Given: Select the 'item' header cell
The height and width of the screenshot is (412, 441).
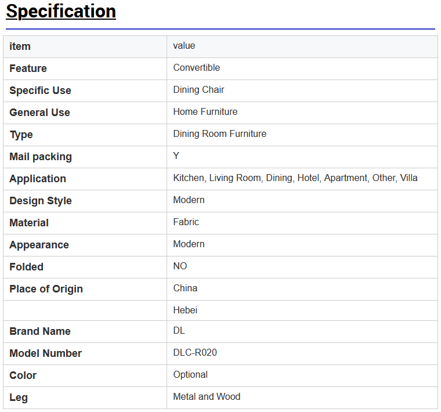Looking at the screenshot, I should [x=85, y=46].
